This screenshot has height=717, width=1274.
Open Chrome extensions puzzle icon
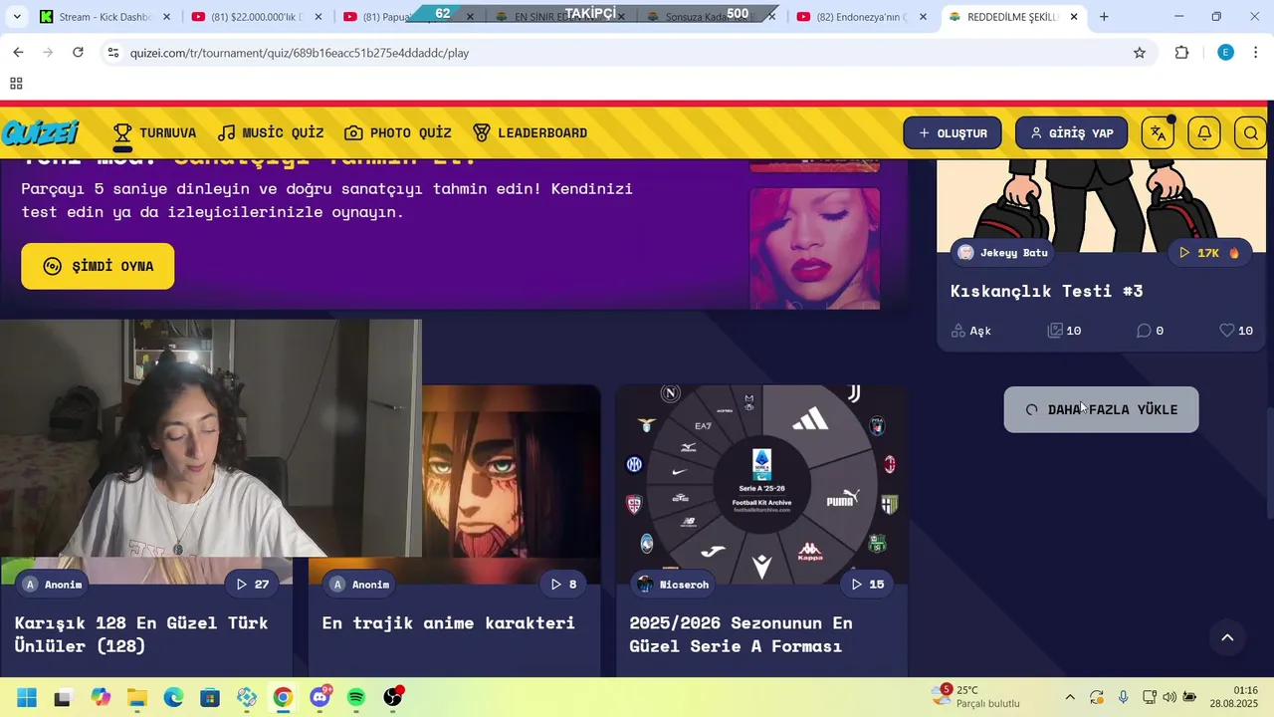pos(1182,53)
